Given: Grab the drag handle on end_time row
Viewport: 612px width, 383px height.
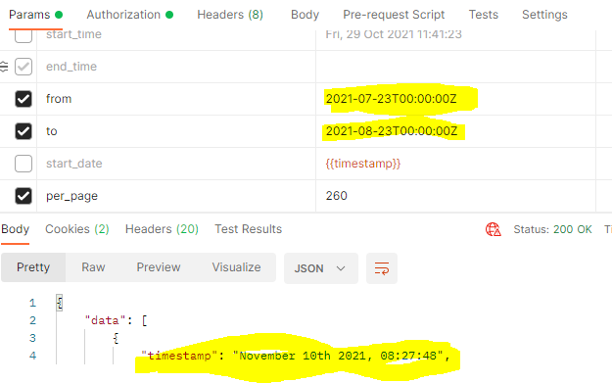Looking at the screenshot, I should tap(4, 67).
